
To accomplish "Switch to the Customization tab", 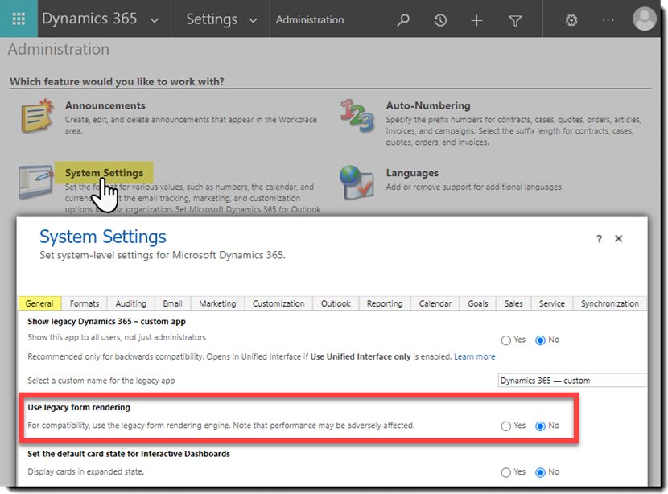I will (278, 303).
